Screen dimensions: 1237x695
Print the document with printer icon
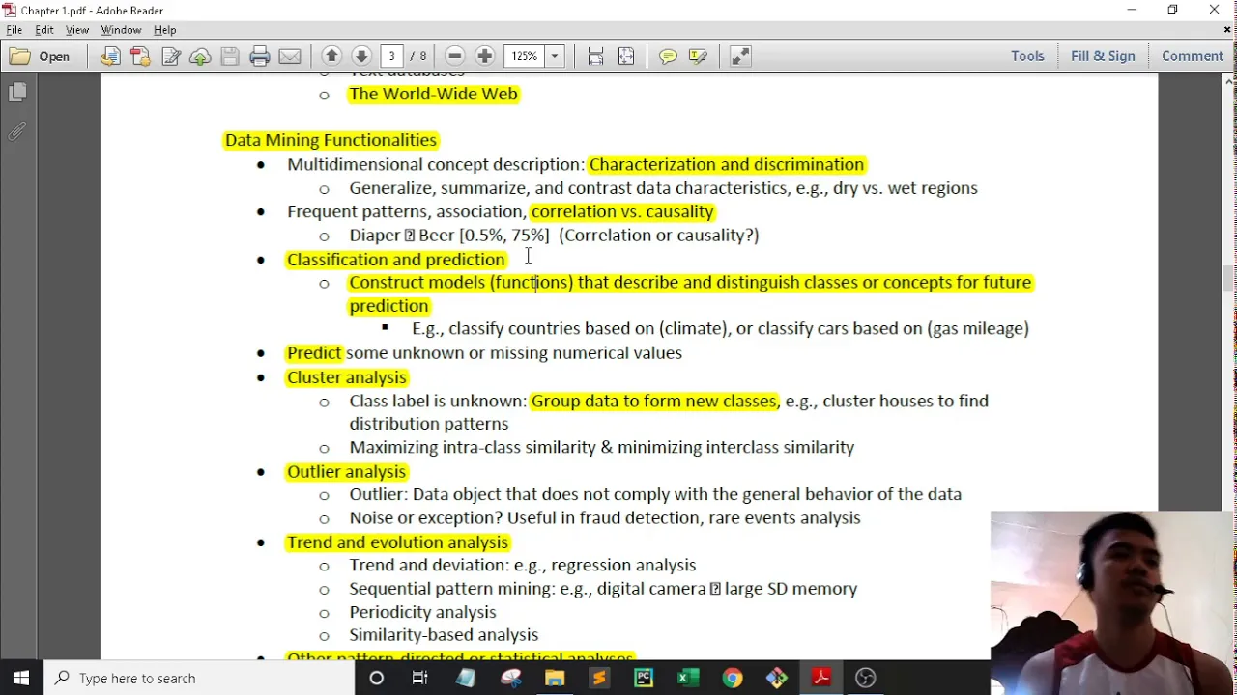tap(260, 56)
